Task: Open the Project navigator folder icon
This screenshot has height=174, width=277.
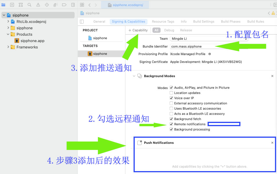Action: coord(3,5)
